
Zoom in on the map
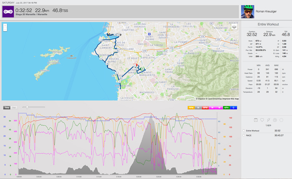5,26
